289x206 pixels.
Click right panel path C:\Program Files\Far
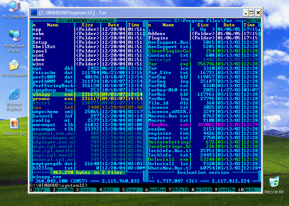point(203,21)
